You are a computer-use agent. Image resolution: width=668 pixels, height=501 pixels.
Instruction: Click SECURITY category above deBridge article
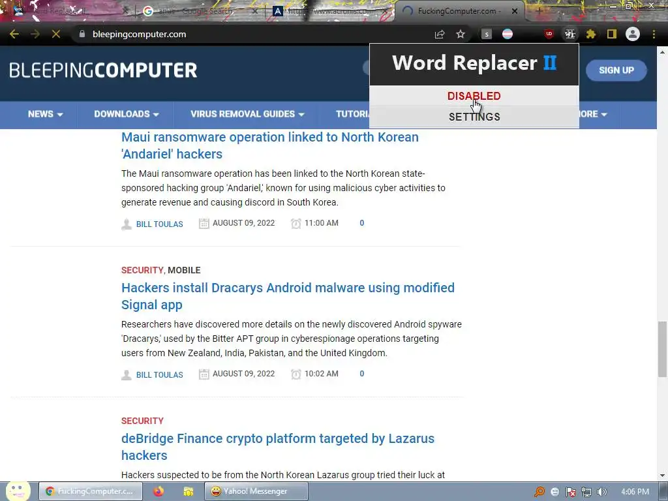[142, 421]
